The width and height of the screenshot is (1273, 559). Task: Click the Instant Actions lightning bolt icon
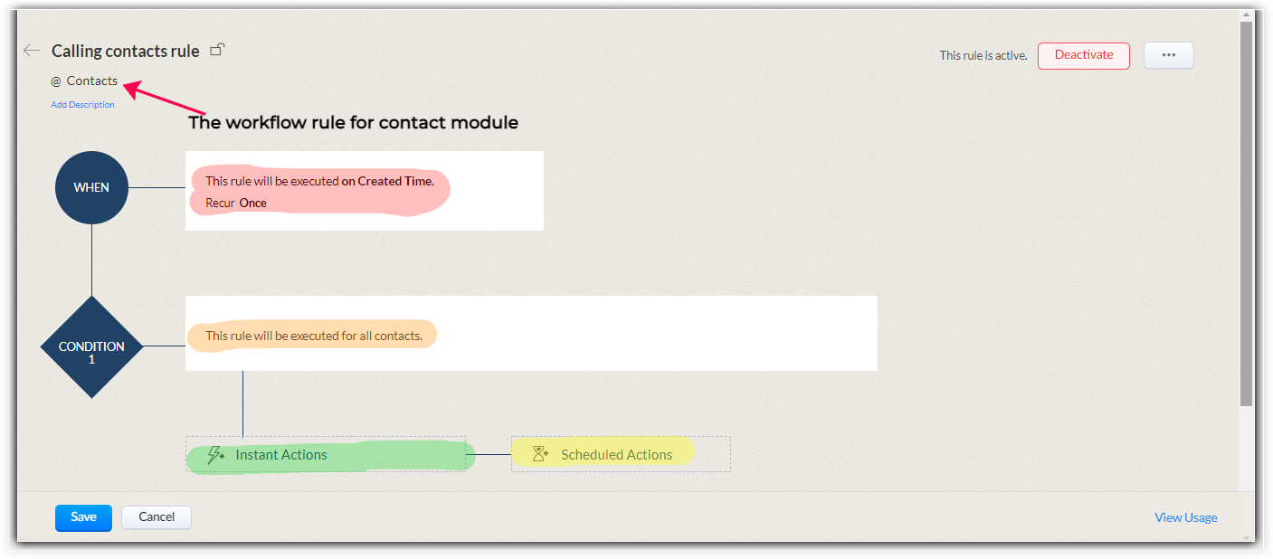coord(215,455)
